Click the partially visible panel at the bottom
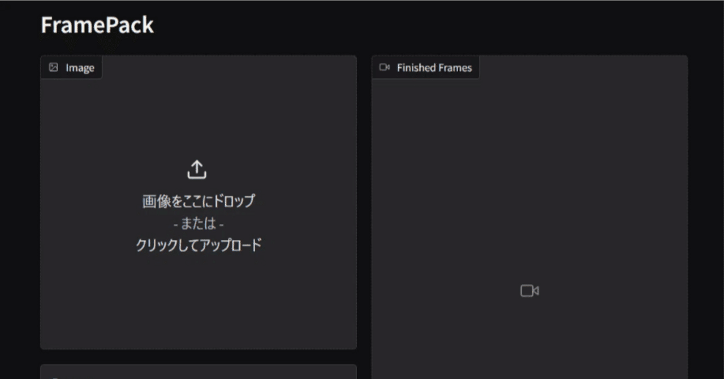The image size is (724, 379). [x=198, y=373]
